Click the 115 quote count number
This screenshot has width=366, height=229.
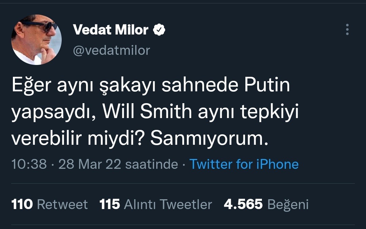coord(110,204)
